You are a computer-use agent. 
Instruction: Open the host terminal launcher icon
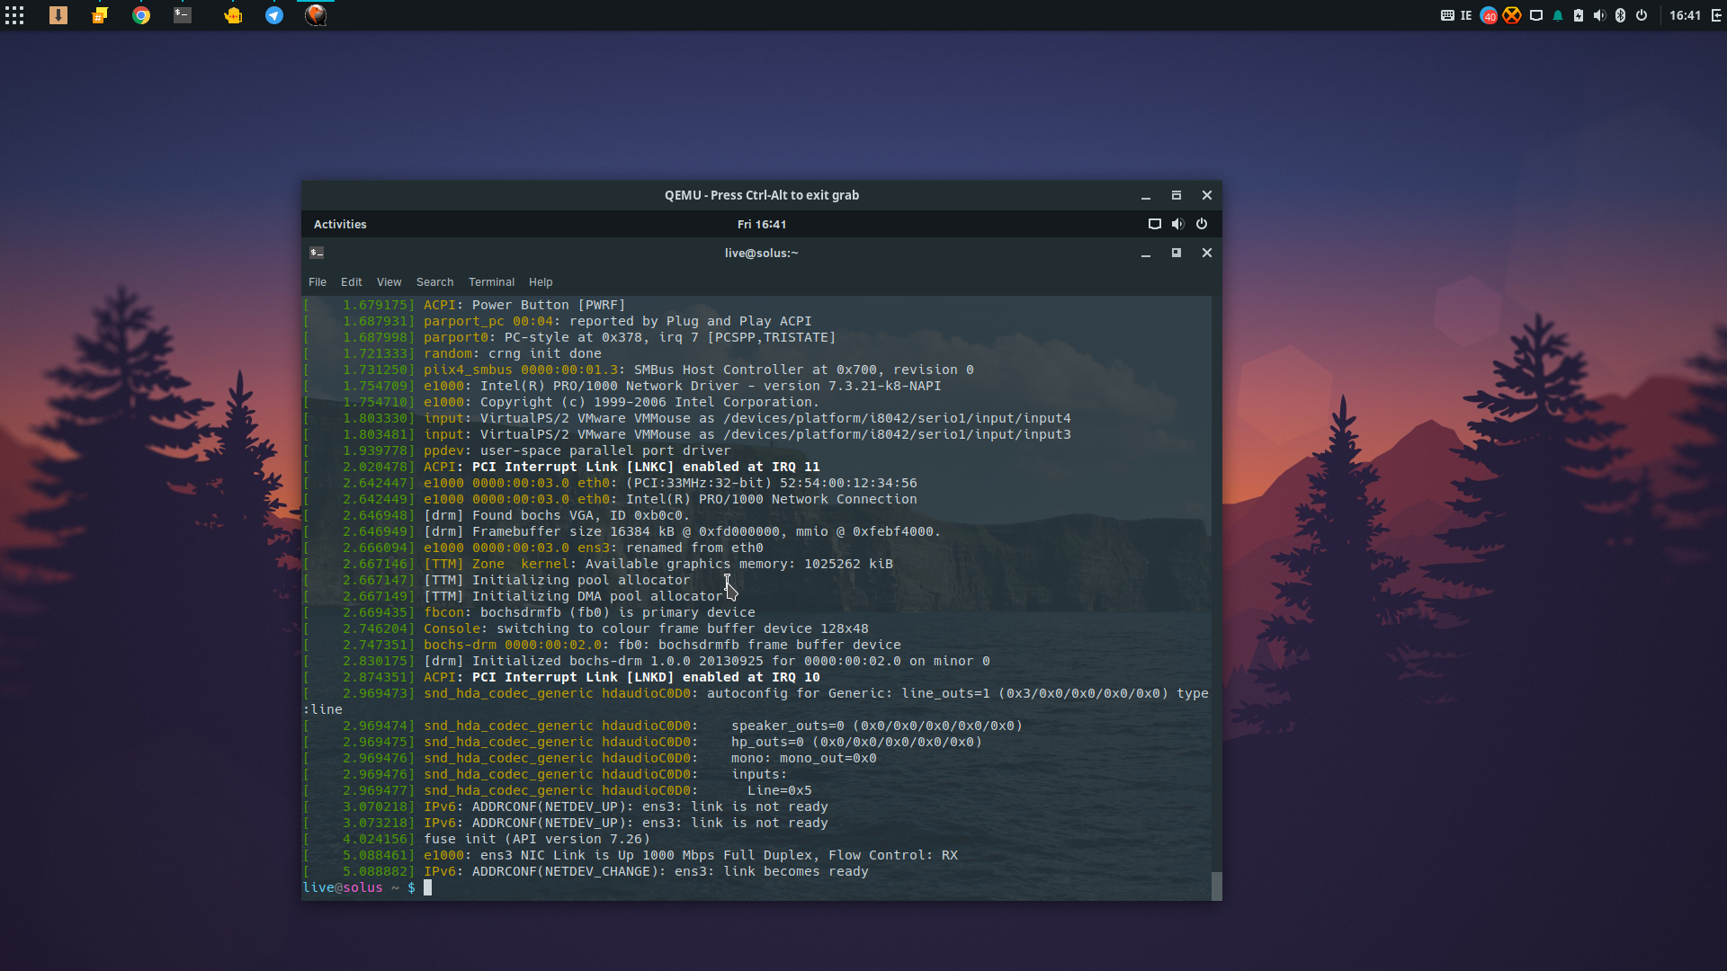pyautogui.click(x=183, y=15)
